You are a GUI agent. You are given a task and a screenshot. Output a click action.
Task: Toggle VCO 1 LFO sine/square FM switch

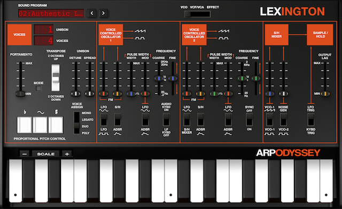tap(104, 120)
